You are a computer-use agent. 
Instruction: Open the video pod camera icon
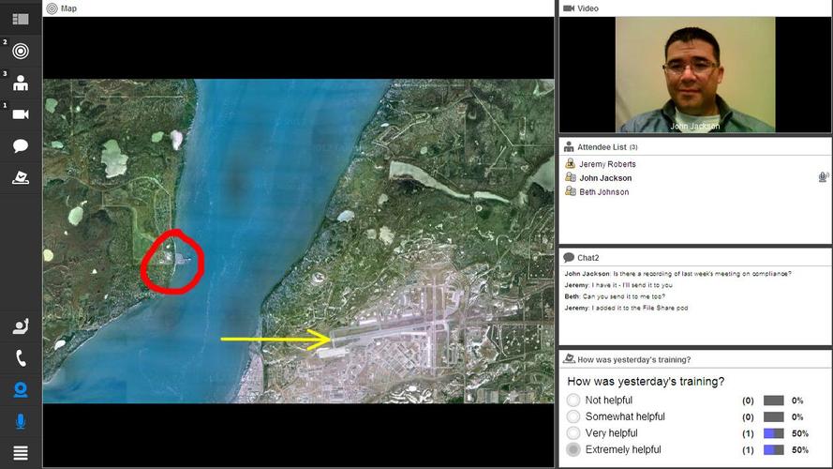click(20, 114)
